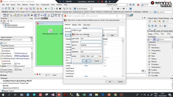Click the Quick Edit link
Image resolution: width=173 pixels, height=97 pixels.
point(18,70)
